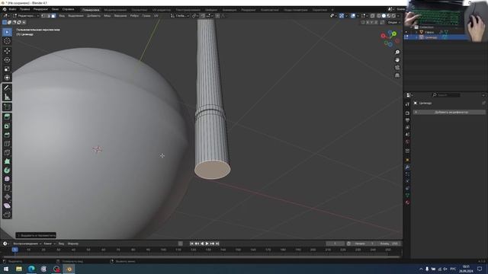Click the viewport zoom magnifier gizmo
Viewport: 488px width, 274px height.
click(x=397, y=53)
